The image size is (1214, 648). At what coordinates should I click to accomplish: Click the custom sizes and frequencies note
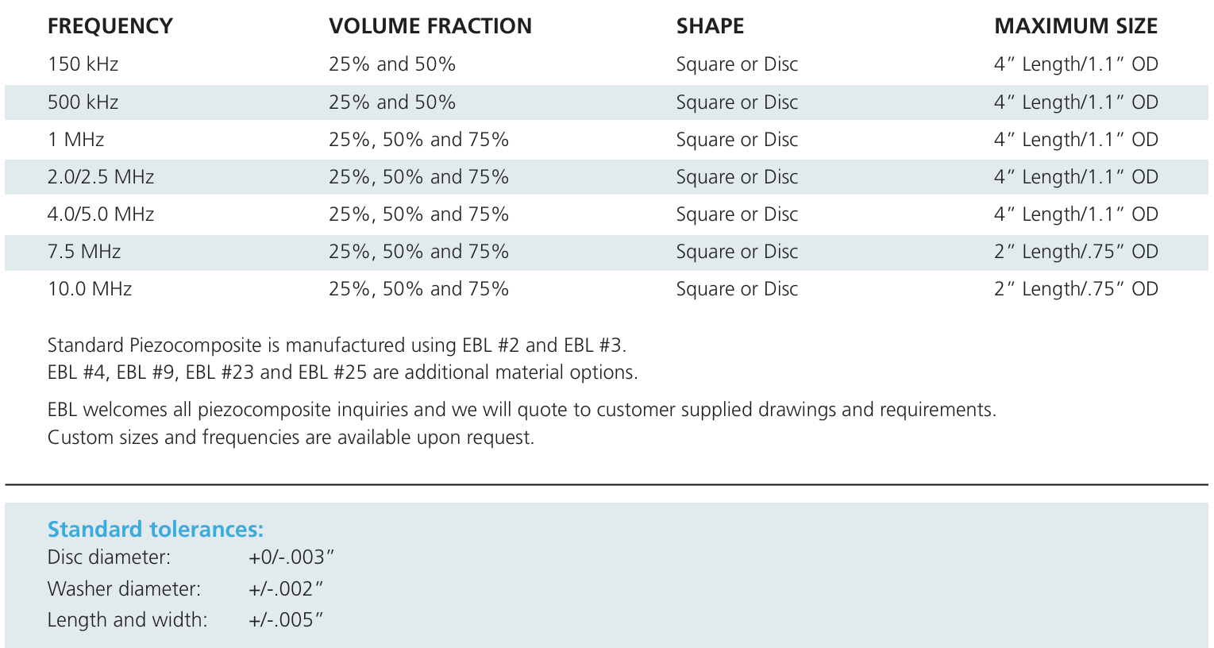tap(291, 438)
